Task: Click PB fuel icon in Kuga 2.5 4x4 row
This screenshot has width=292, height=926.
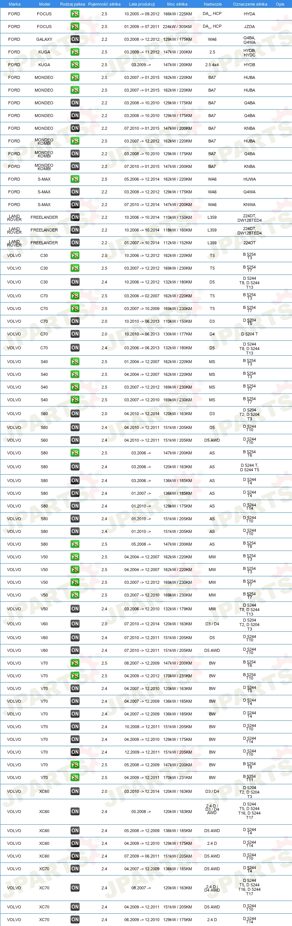Action: [75, 65]
